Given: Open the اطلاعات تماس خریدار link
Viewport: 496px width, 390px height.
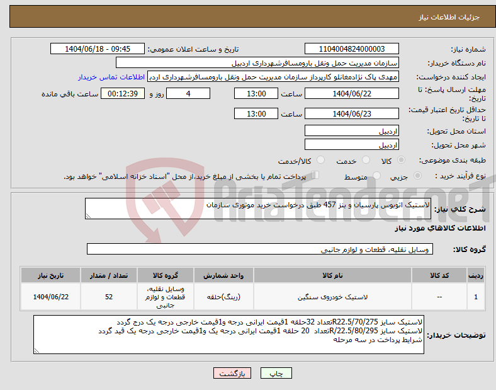Looking at the screenshot, I should [x=111, y=77].
